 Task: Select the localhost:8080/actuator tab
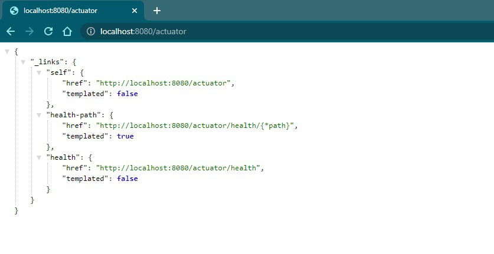tap(73, 11)
